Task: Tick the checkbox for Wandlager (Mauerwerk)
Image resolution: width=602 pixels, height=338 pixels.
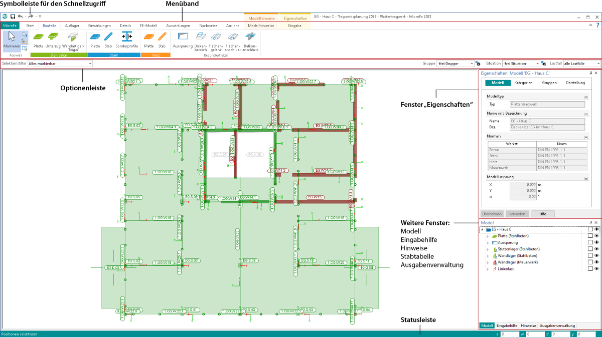Action: 590,262
